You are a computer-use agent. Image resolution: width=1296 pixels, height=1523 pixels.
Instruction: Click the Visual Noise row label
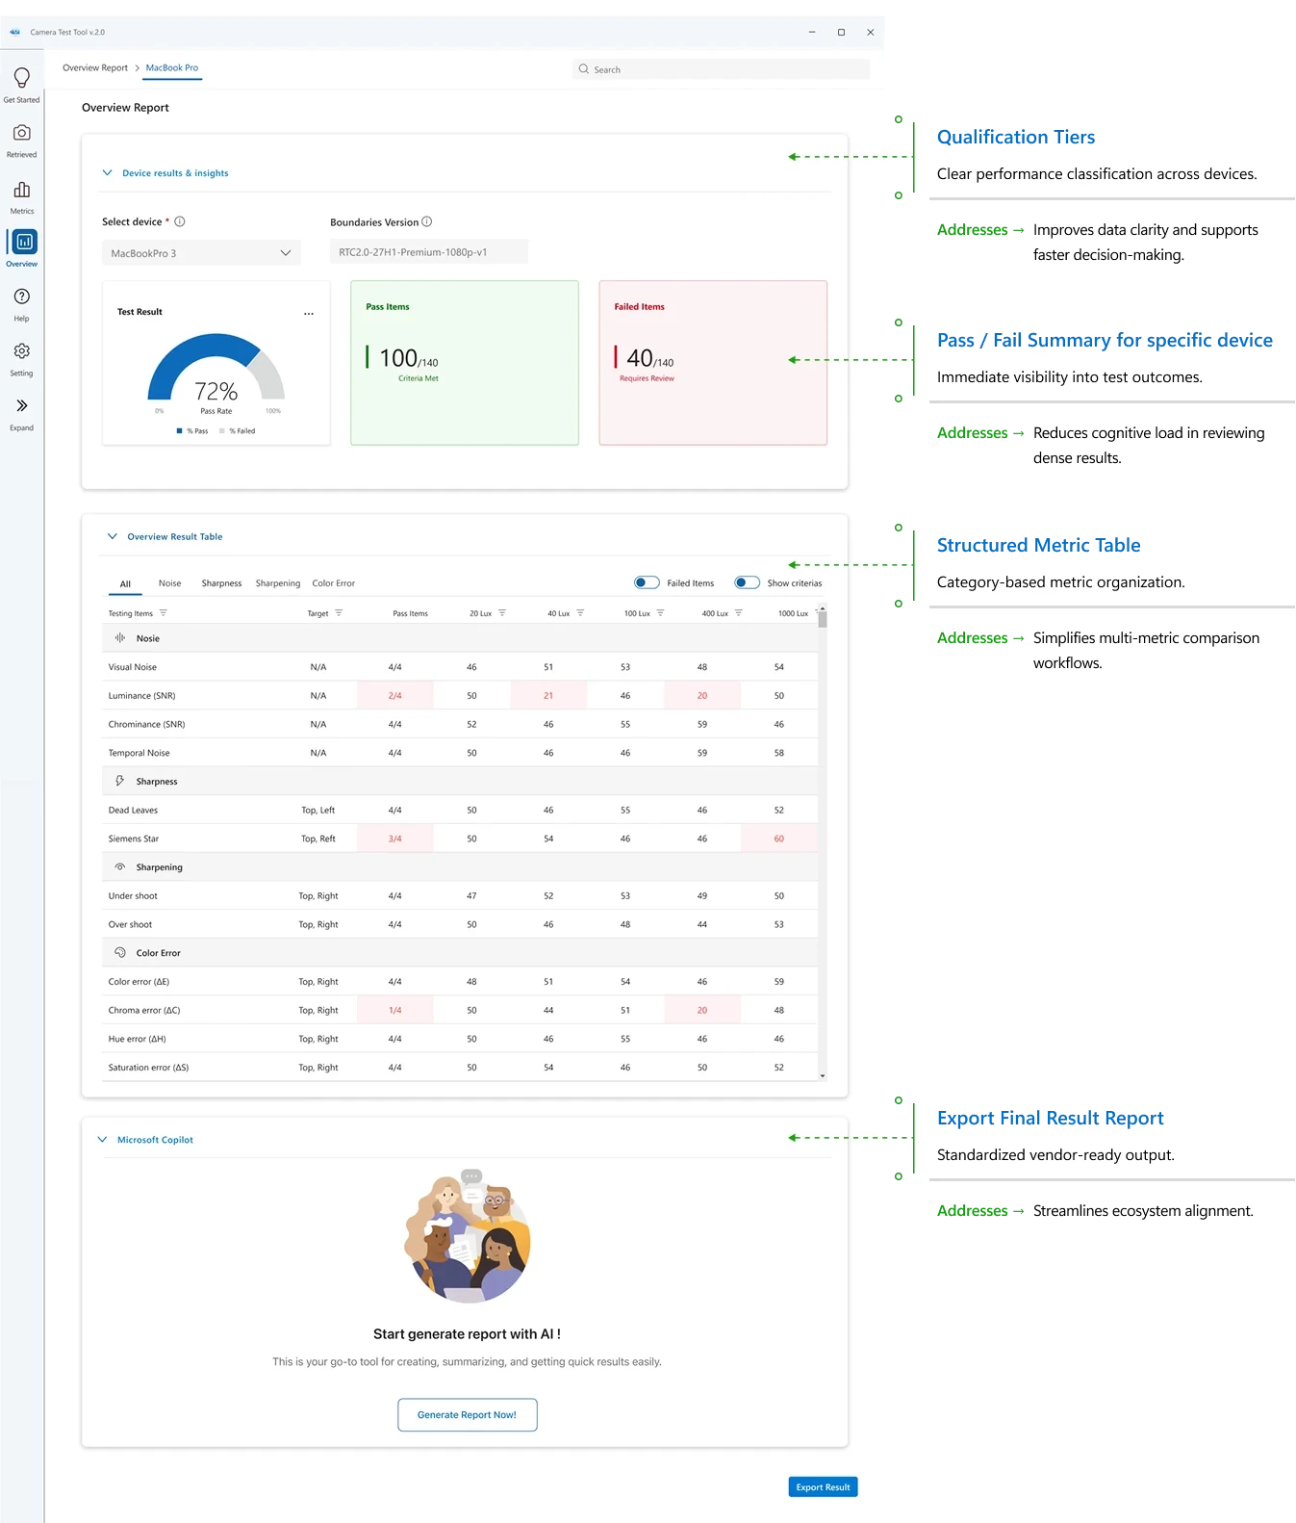[x=133, y=667]
